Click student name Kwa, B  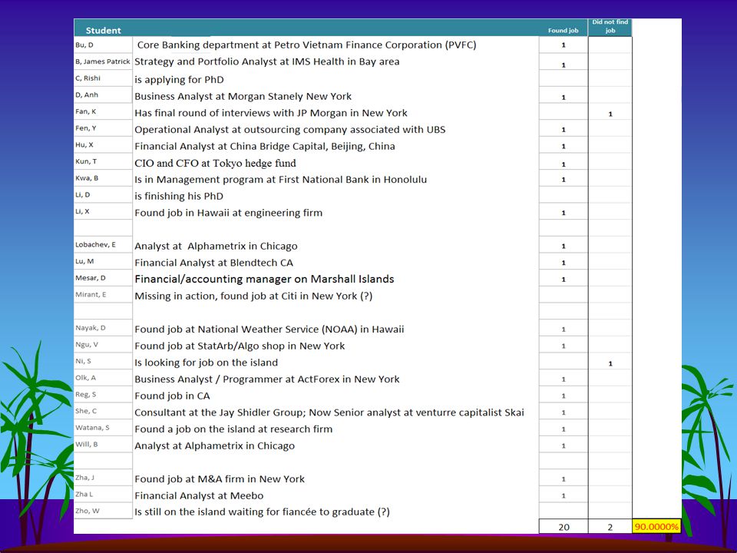coord(87,178)
